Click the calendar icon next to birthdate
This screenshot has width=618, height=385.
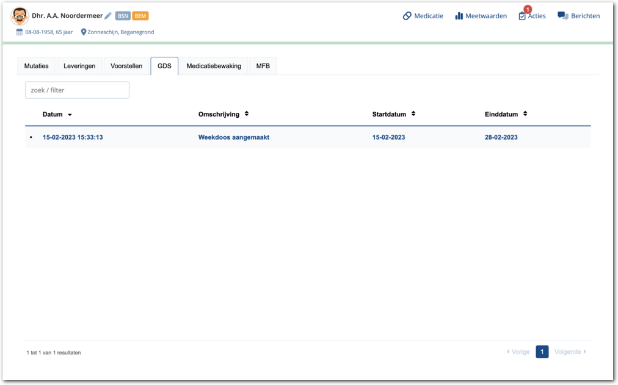[x=20, y=32]
